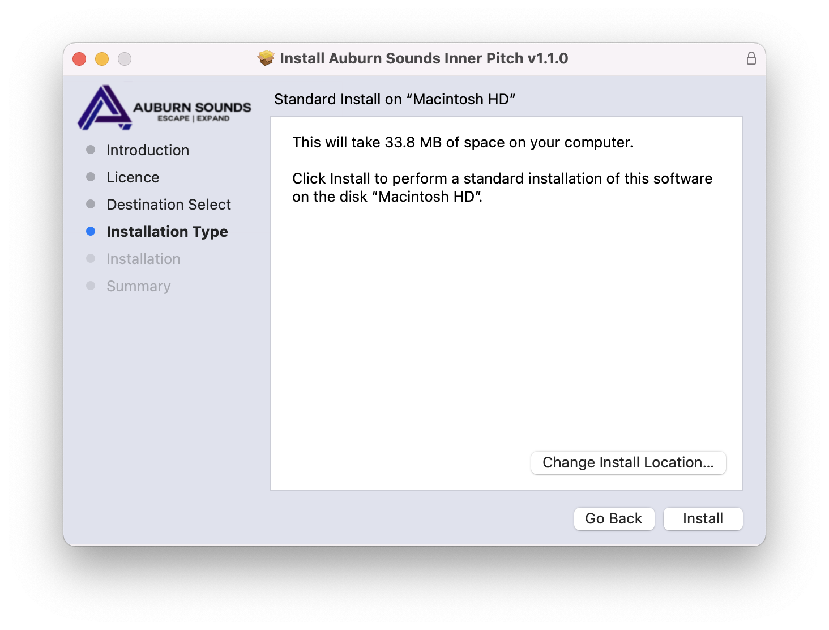
Task: Open Change Install Location options
Action: click(628, 462)
